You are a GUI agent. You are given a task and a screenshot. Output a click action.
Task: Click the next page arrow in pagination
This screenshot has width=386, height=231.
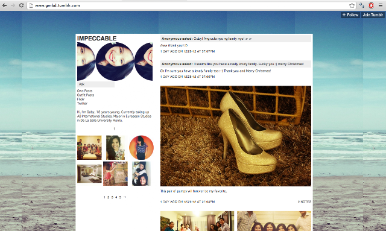[125, 197]
